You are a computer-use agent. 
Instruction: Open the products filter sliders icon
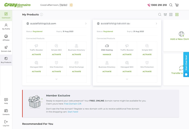[165, 15]
